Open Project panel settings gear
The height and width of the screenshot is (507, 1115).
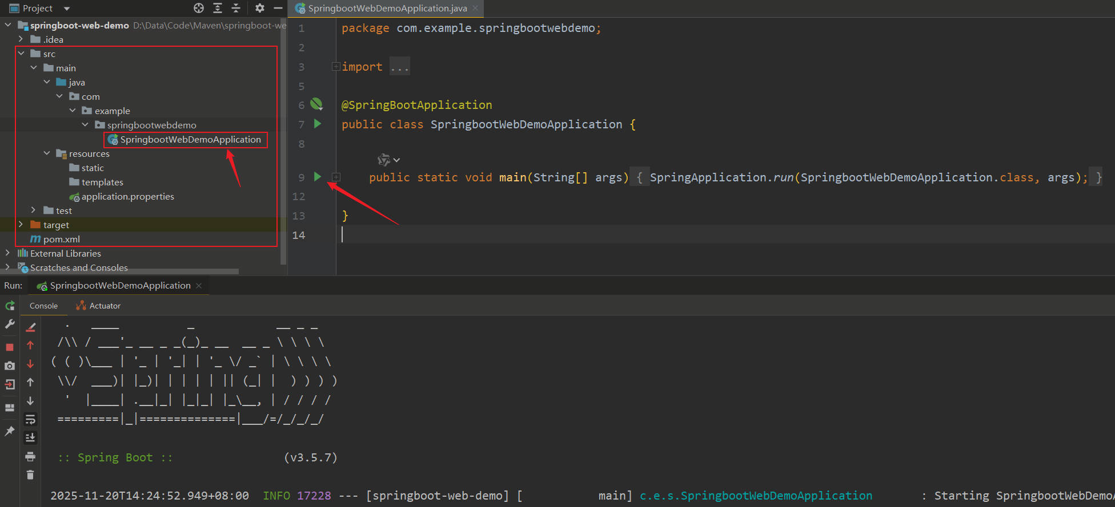[259, 8]
